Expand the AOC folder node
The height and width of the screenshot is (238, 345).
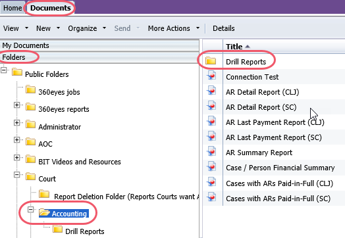tap(16, 140)
